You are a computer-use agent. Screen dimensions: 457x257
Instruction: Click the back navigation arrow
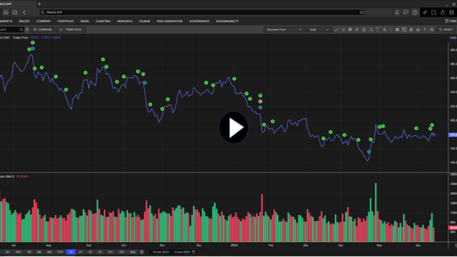[x=24, y=12]
